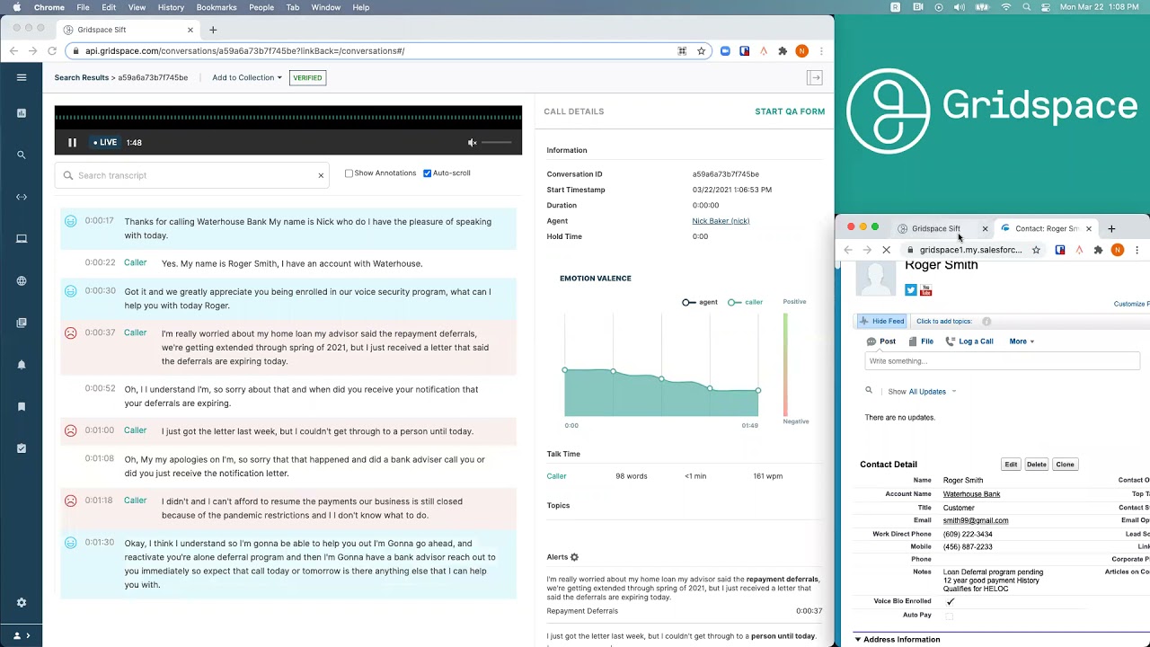Open the Bookmarks menu in menu bar
This screenshot has height=647, width=1150.
point(217,7)
